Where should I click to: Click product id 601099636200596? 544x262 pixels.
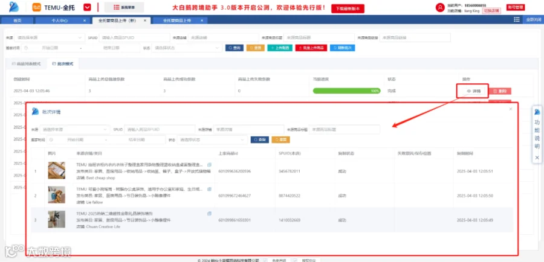[235, 171]
